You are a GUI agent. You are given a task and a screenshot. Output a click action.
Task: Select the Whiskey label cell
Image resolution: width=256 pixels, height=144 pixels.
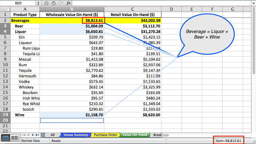25,87
